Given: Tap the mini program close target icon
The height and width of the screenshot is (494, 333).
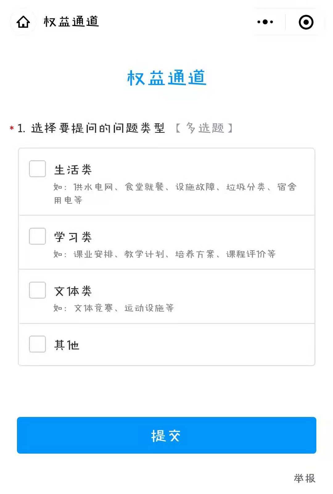Looking at the screenshot, I should pyautogui.click(x=306, y=22).
